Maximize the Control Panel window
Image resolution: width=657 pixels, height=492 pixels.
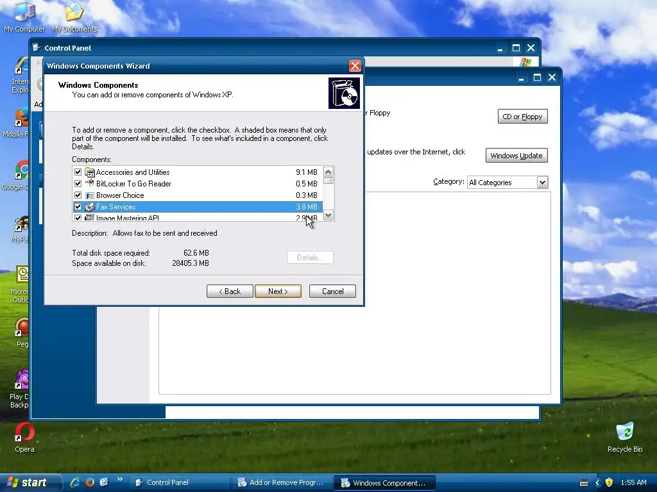(516, 48)
